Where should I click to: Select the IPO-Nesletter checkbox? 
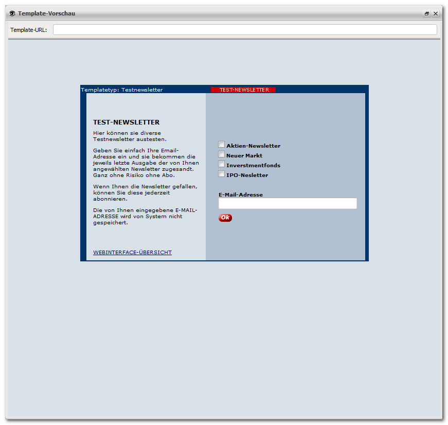point(222,174)
